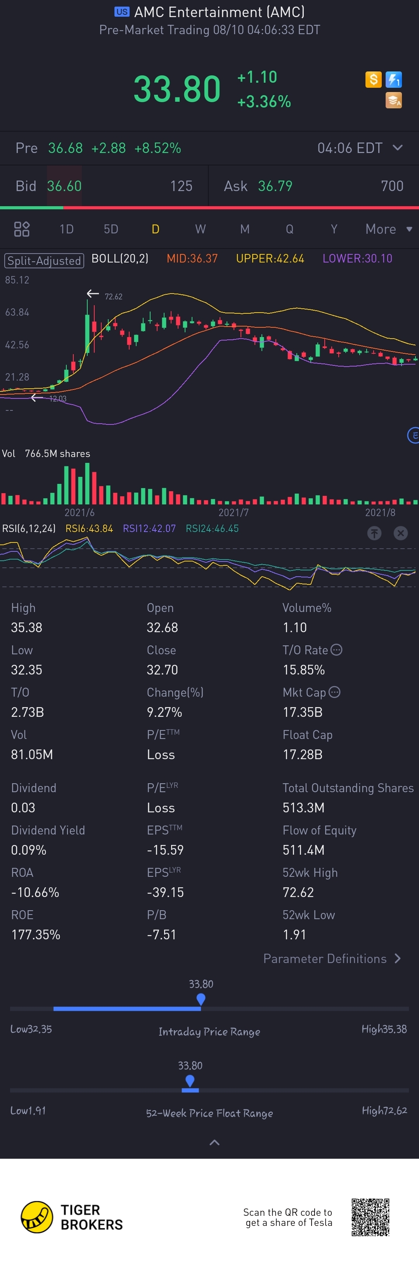Select the Q quarterly chart tab
This screenshot has height=1276, width=419.
pyautogui.click(x=289, y=229)
